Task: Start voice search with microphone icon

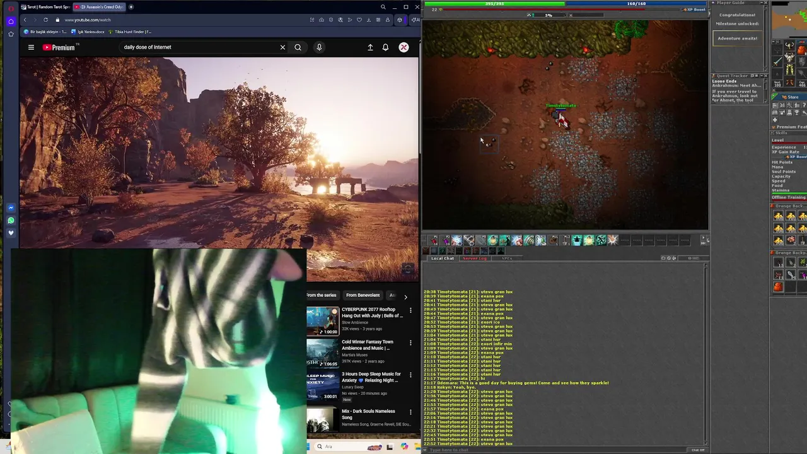Action: (319, 47)
